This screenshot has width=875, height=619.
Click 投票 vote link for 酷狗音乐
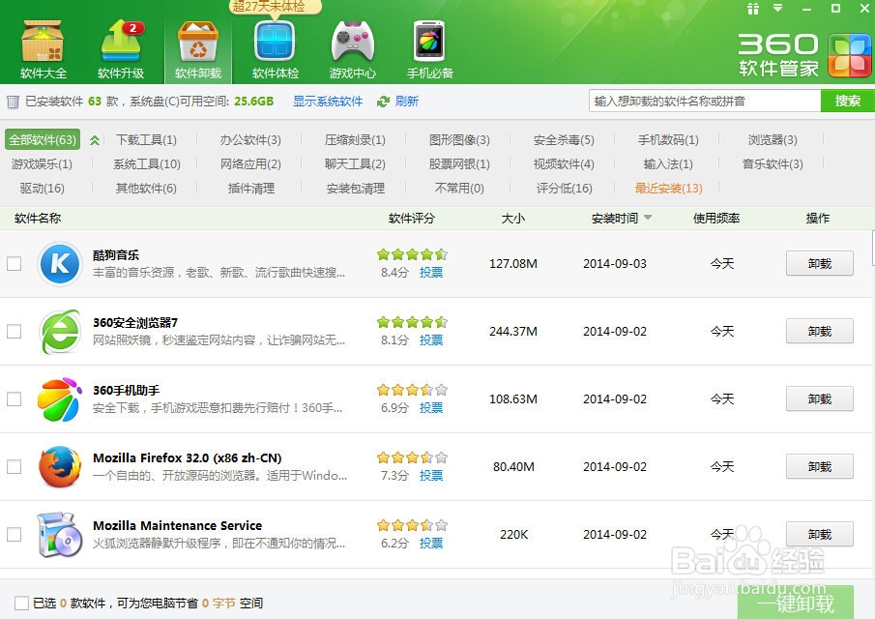click(x=431, y=273)
